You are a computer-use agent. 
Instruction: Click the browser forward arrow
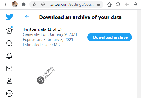pyautogui.click(x=136, y=4)
